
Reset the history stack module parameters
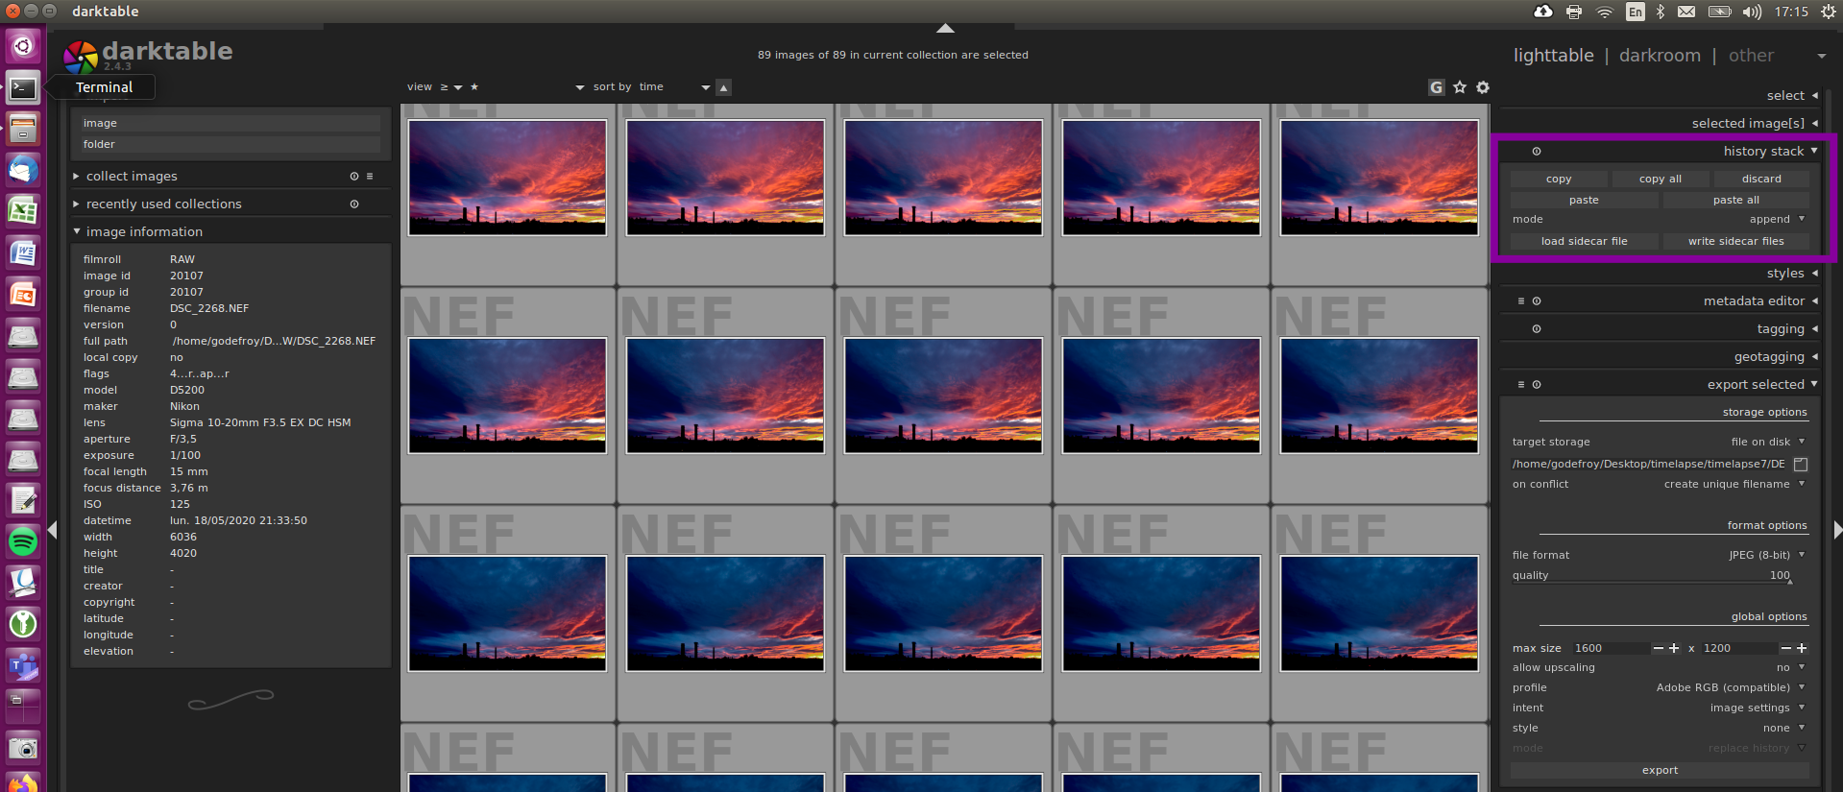(x=1537, y=152)
